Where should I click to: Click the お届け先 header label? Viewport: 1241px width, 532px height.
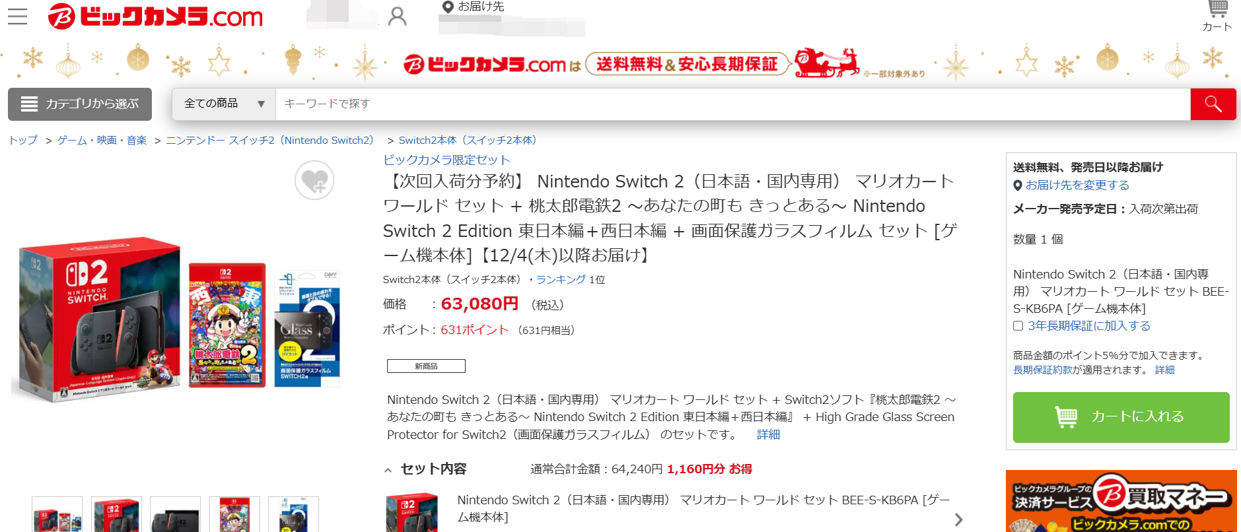[x=481, y=7]
